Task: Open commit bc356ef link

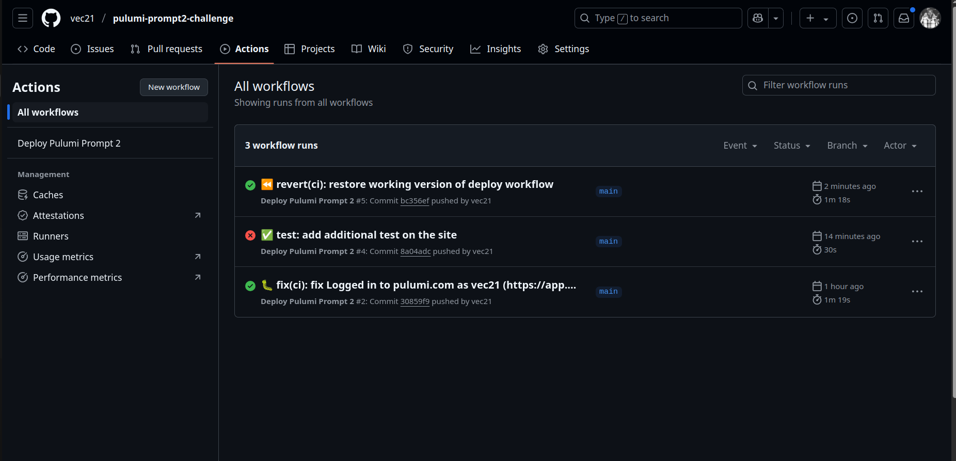Action: (x=415, y=201)
